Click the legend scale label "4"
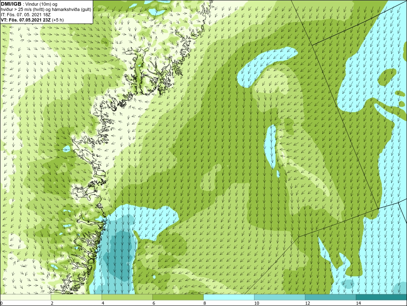The height and width of the screenshot is (306, 407). [x=103, y=303]
